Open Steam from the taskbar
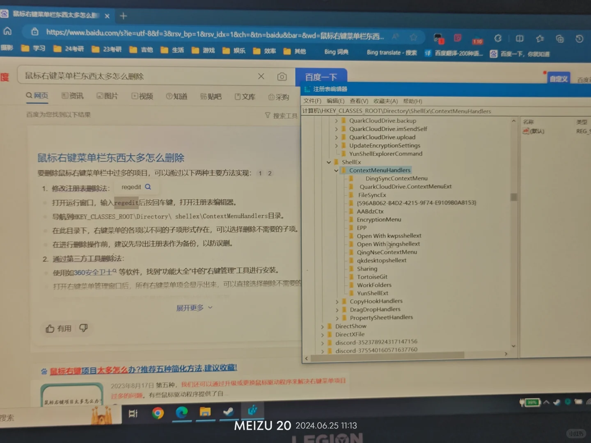Screen dimensions: 591x443 click(x=229, y=411)
